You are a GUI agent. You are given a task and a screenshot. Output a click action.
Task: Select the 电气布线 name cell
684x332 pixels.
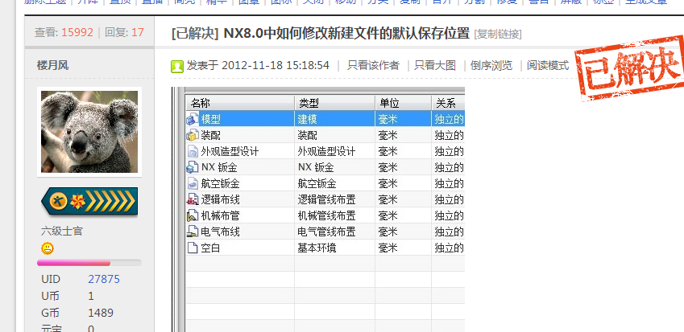click(x=220, y=232)
